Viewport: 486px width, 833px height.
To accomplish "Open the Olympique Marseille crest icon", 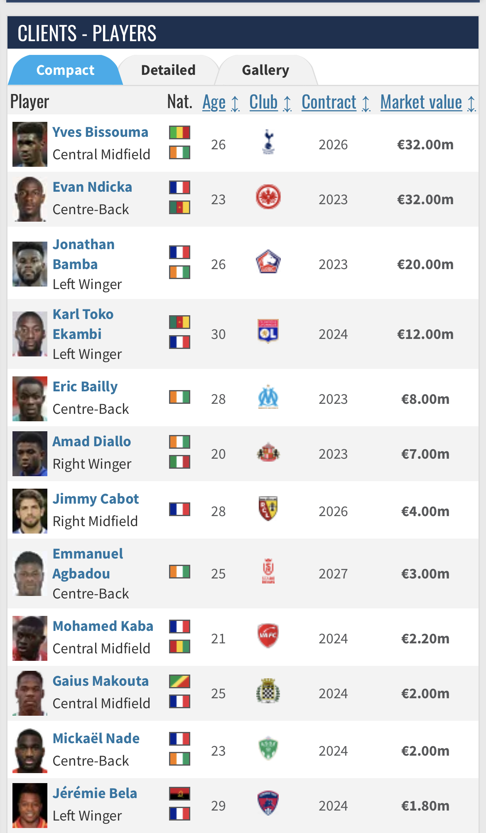I will pyautogui.click(x=268, y=397).
